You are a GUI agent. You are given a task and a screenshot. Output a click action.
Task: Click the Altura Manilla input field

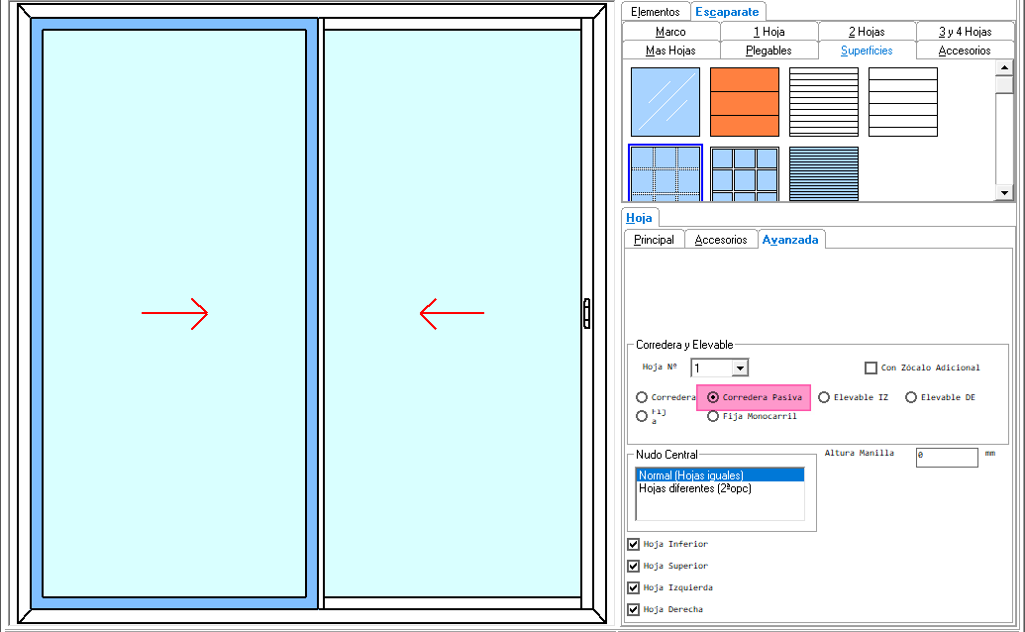click(947, 457)
